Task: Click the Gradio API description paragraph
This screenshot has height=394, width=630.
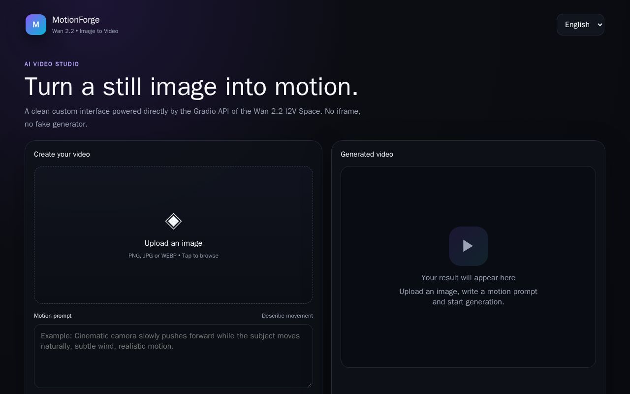Action: click(193, 118)
